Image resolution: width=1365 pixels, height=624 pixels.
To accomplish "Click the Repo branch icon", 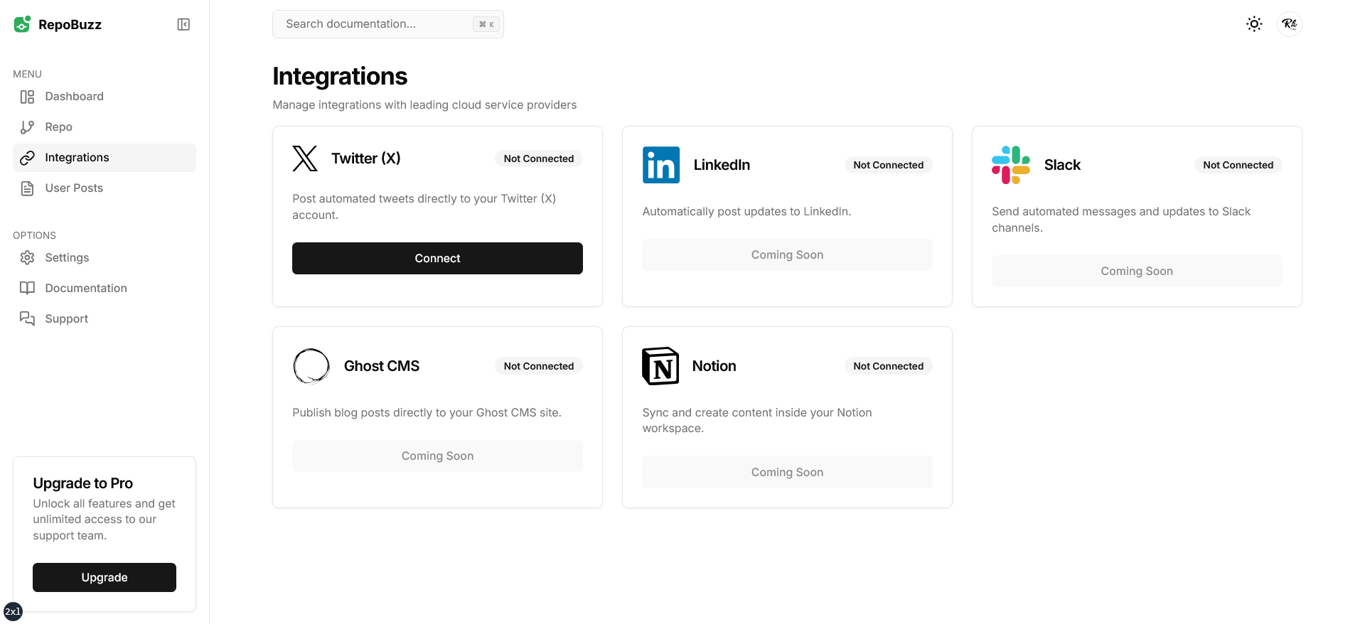I will click(x=27, y=127).
